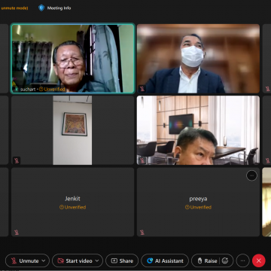
Task: Expand audio options arrow next to Unmute
Action: click(44, 260)
